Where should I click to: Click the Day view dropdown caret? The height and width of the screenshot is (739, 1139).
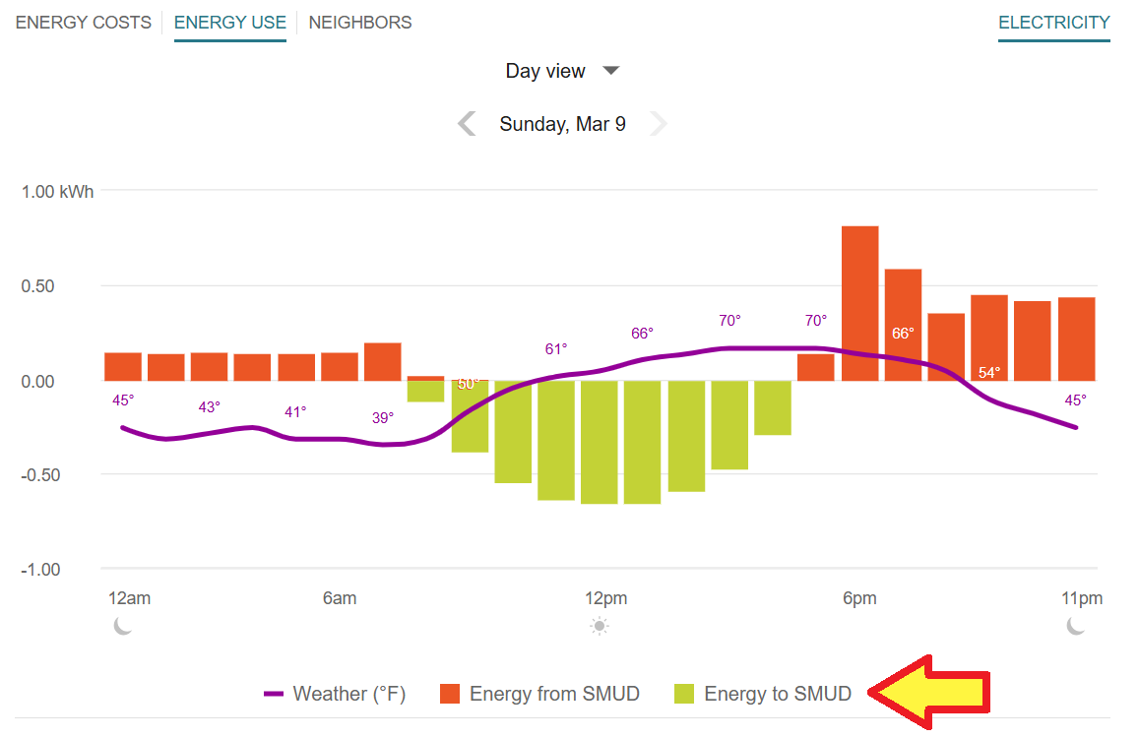pyautogui.click(x=611, y=71)
